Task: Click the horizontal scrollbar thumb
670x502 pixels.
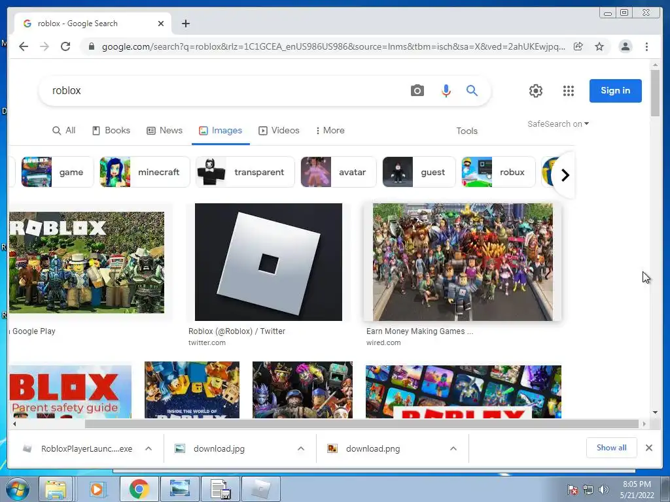Action: 361,424
